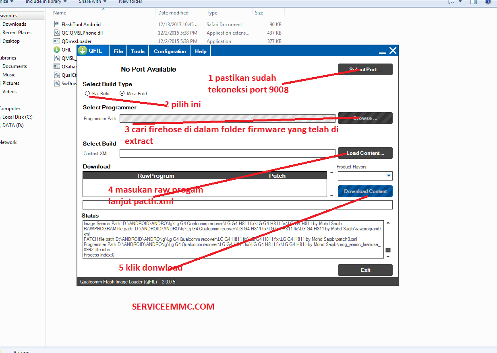Sort by the Name column header
Image resolution: width=497 pixels, height=353 pixels.
pyautogui.click(x=60, y=13)
